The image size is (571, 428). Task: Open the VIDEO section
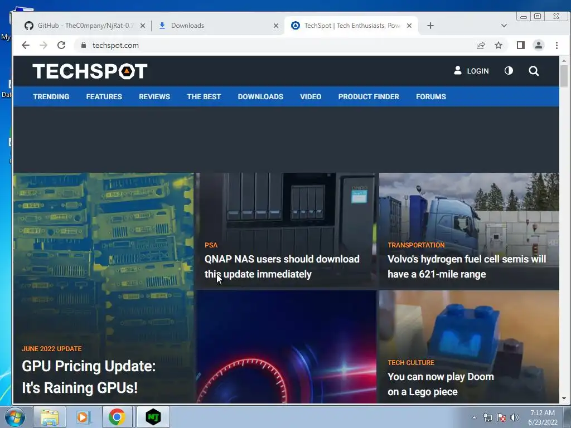(311, 96)
